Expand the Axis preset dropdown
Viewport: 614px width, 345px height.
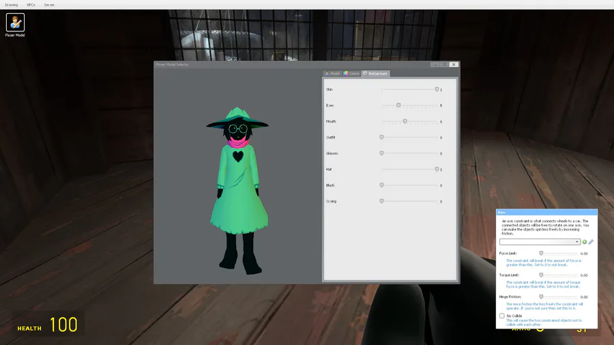(540, 242)
